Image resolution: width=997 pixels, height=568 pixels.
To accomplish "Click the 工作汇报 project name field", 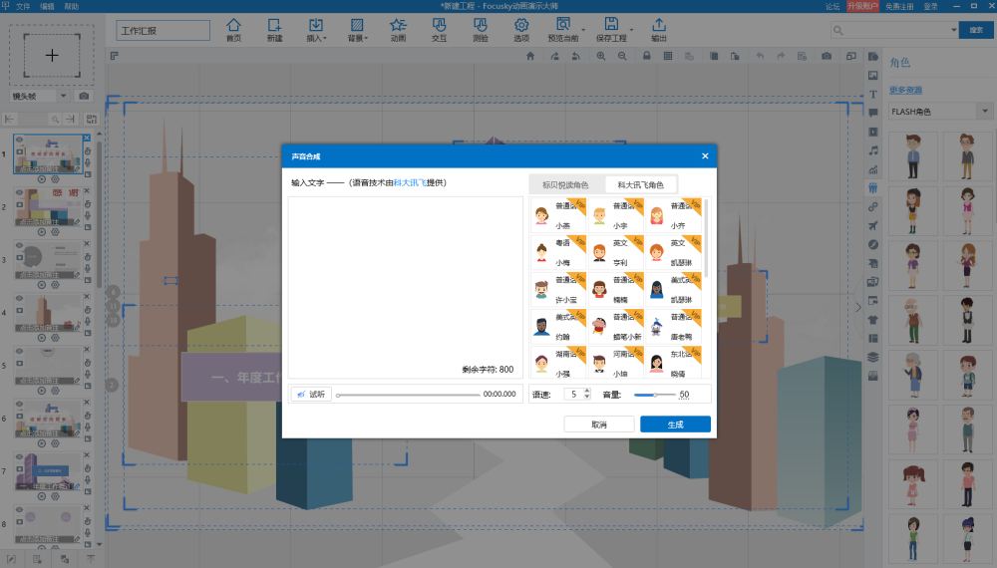I will tap(163, 31).
